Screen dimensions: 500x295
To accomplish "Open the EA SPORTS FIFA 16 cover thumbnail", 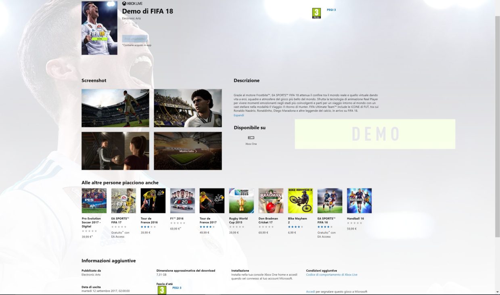I will pos(330,201).
